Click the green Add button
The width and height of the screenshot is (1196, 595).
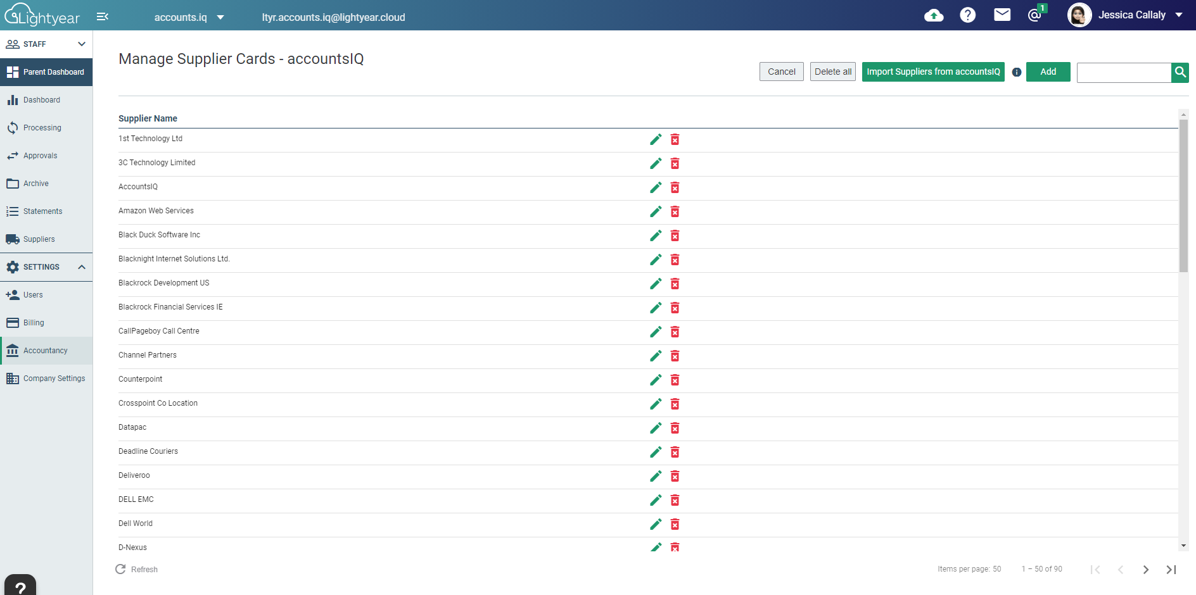[1048, 72]
